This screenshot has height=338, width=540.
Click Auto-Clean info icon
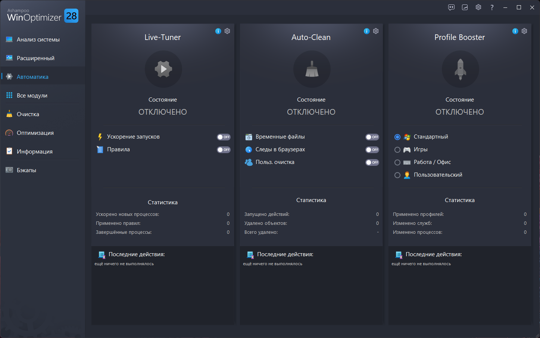pos(367,31)
